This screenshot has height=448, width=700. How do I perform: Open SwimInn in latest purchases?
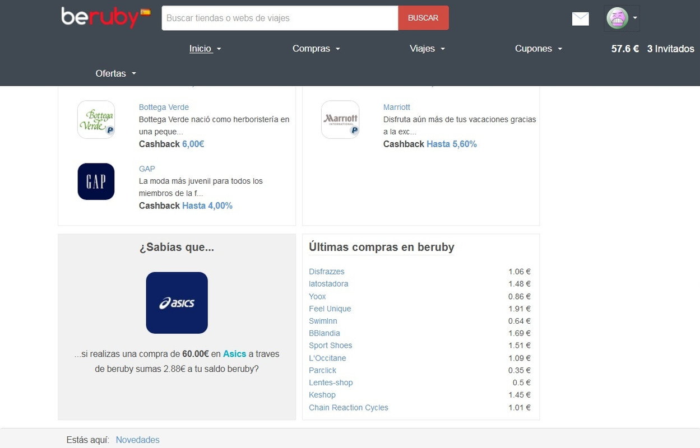pyautogui.click(x=323, y=321)
